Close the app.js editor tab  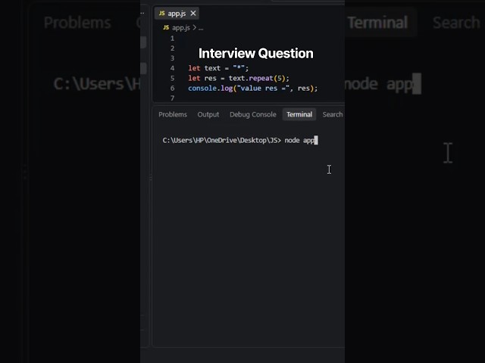click(x=193, y=14)
